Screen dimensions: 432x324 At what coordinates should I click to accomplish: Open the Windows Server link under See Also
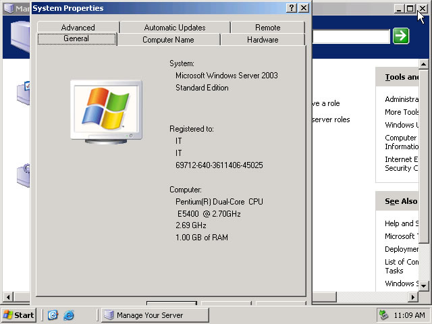tap(402, 283)
